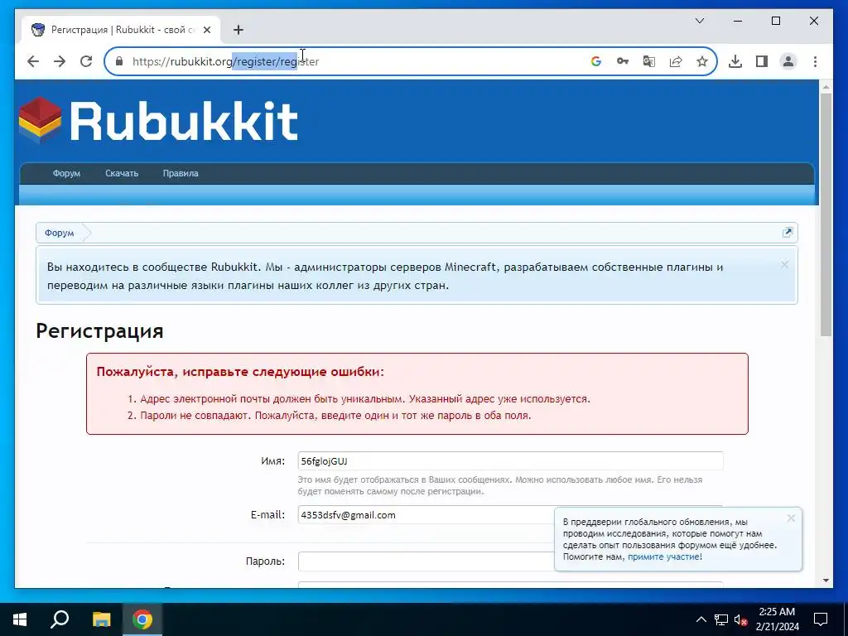Image resolution: width=848 pixels, height=636 pixels.
Task: Click the Google icon in address bar
Action: point(596,61)
